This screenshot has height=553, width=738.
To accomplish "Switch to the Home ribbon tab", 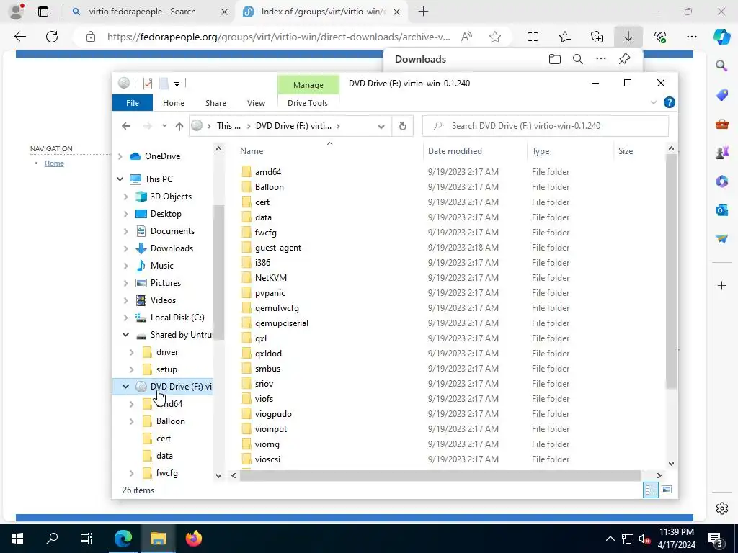I will click(174, 103).
